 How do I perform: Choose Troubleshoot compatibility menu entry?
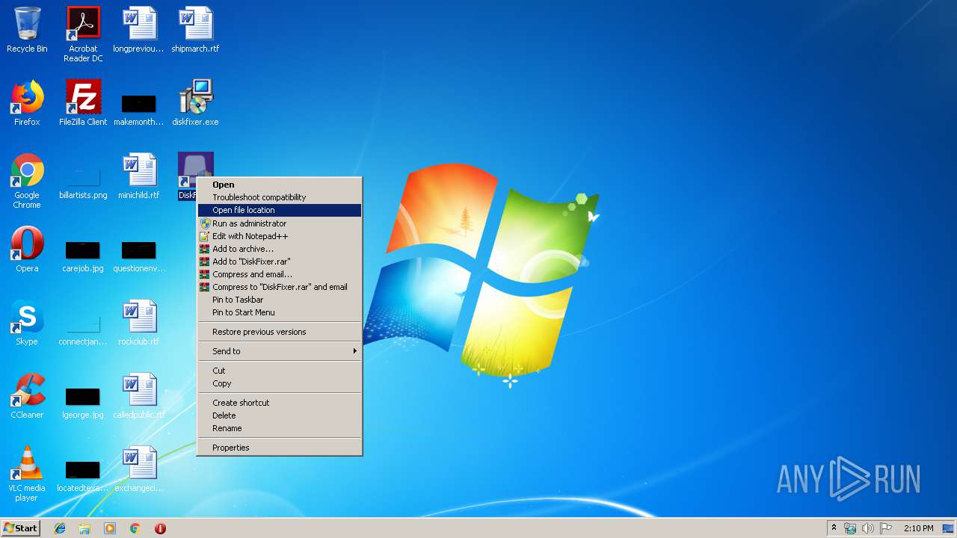coord(280,197)
